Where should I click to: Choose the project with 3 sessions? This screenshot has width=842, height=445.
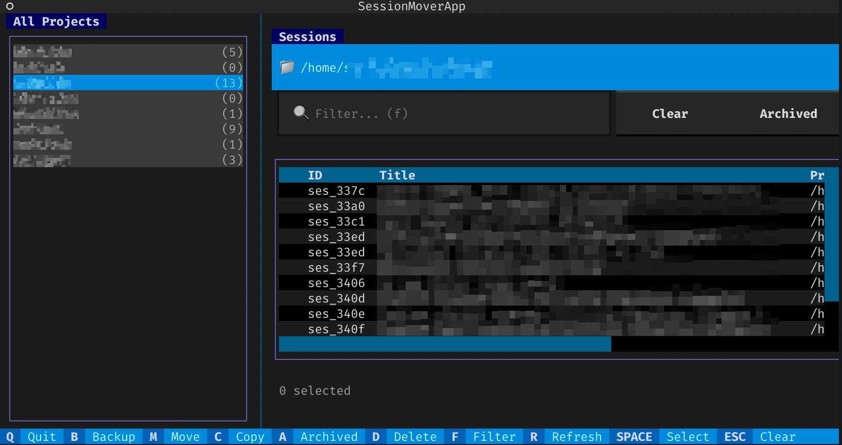(x=128, y=159)
